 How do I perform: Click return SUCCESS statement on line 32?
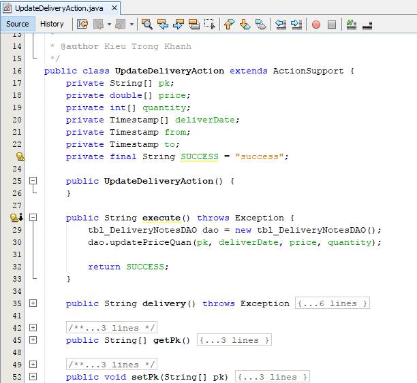[128, 267]
